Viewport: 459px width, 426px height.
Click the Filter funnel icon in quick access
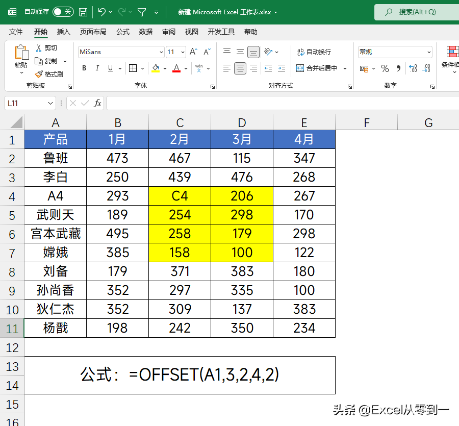(x=142, y=12)
